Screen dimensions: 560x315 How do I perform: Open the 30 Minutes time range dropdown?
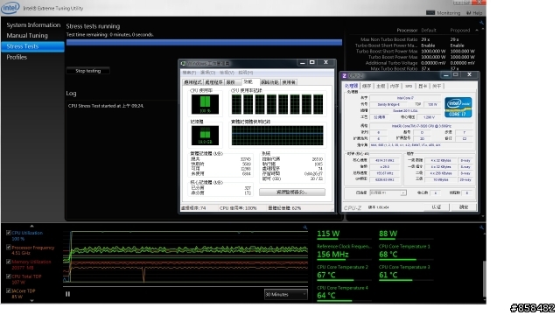pyautogui.click(x=286, y=294)
